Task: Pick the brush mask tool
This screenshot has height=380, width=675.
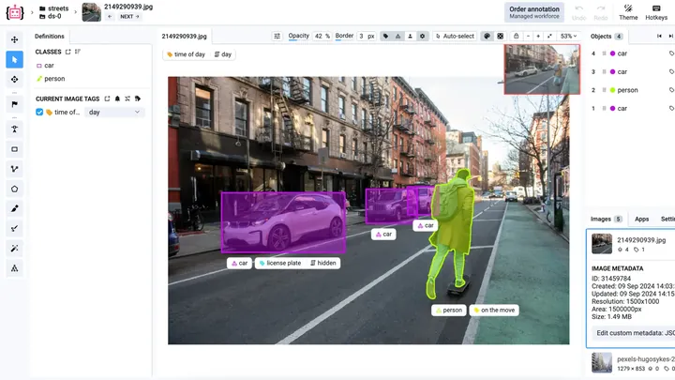Action: pos(15,208)
